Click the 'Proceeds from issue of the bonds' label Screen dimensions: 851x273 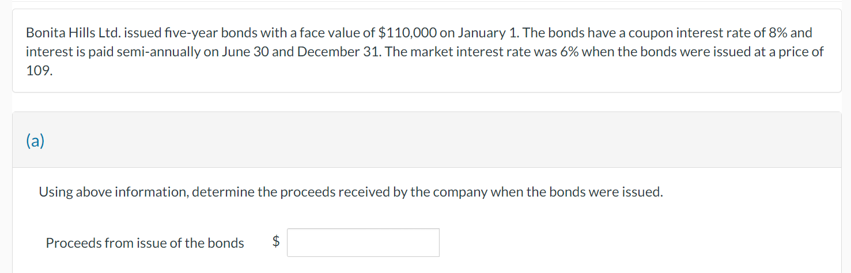[x=145, y=243]
